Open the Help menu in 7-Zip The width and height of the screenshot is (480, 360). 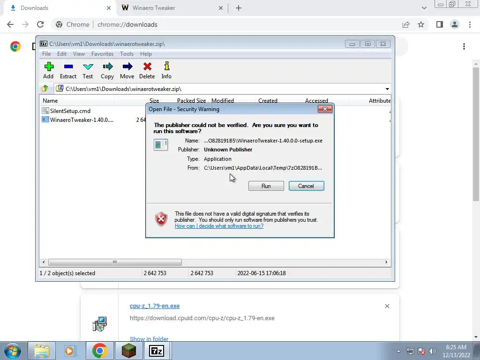click(146, 54)
